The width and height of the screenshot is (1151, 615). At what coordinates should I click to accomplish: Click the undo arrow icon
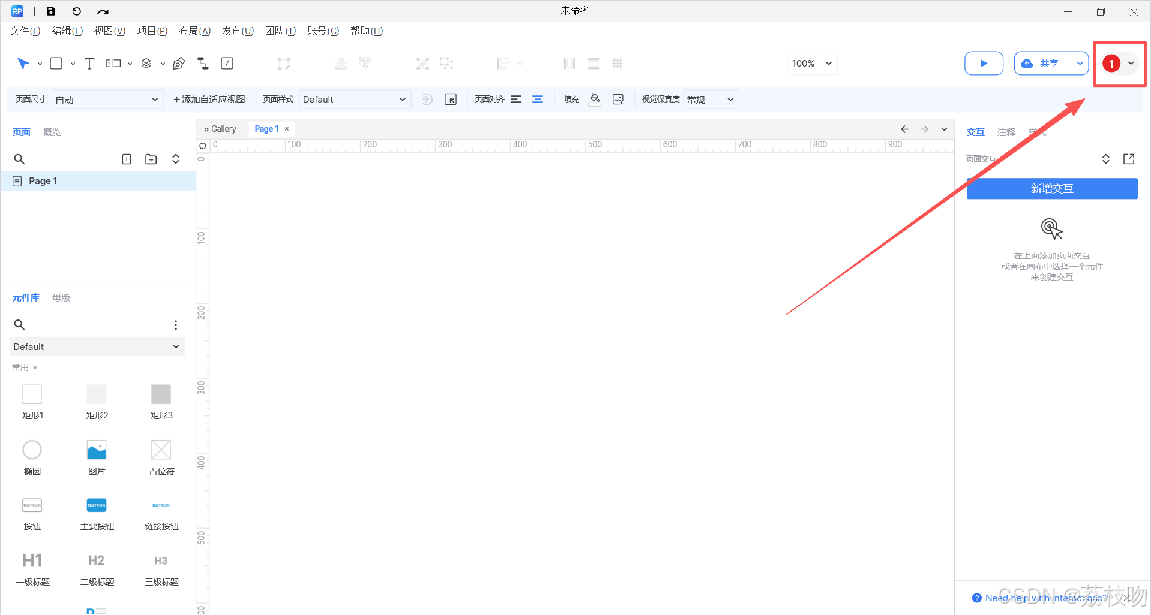click(77, 11)
